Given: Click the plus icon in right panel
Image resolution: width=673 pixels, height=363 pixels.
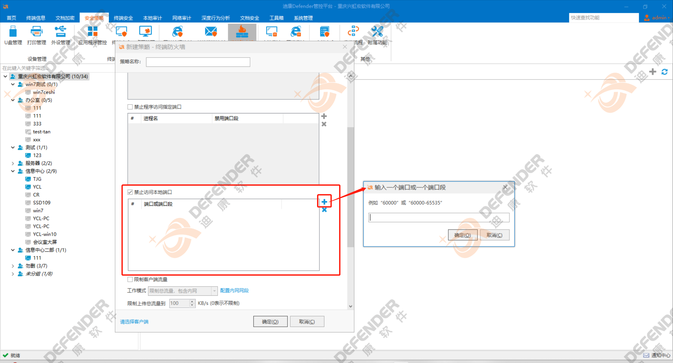Looking at the screenshot, I should pos(652,72).
